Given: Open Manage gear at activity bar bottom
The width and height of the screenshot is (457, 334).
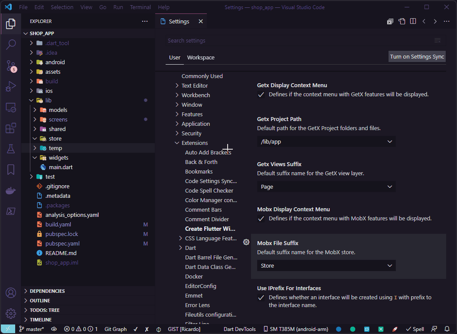Looking at the screenshot, I should [11, 314].
